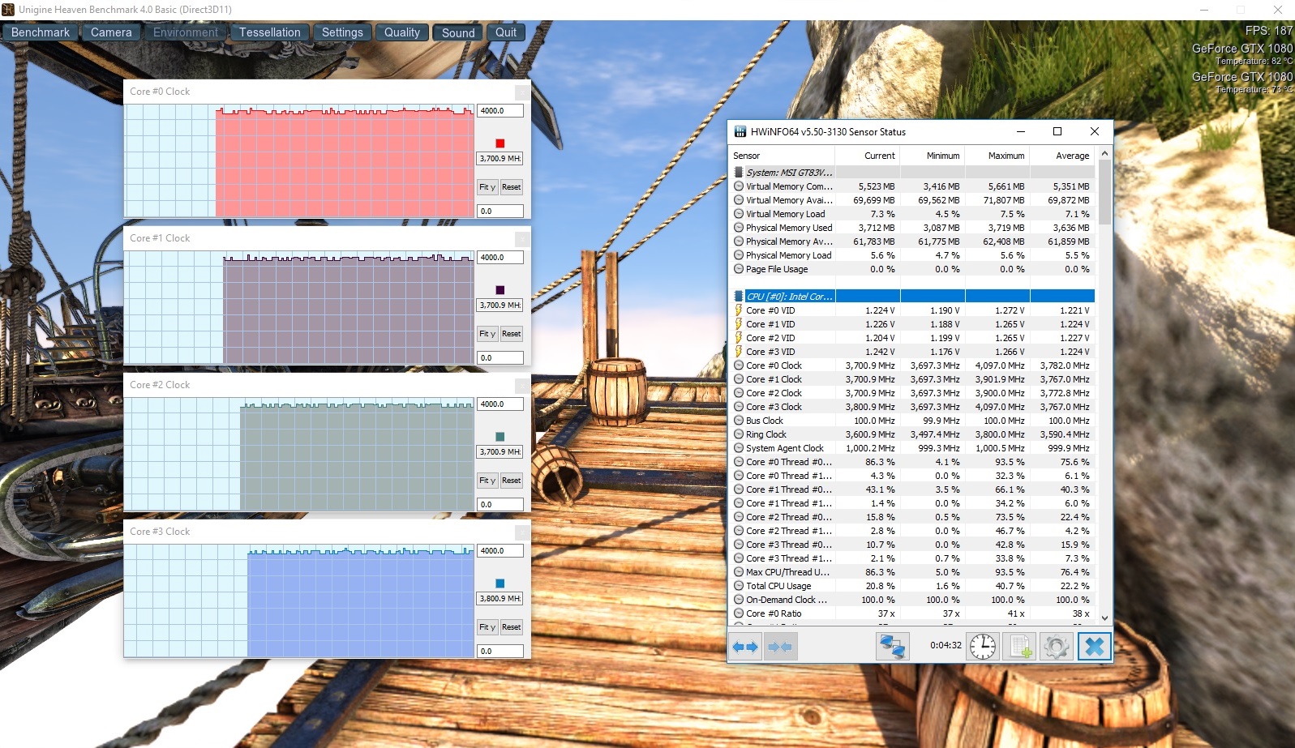Reset the Core #0 Clock graph
This screenshot has height=748, width=1295.
pyautogui.click(x=512, y=187)
